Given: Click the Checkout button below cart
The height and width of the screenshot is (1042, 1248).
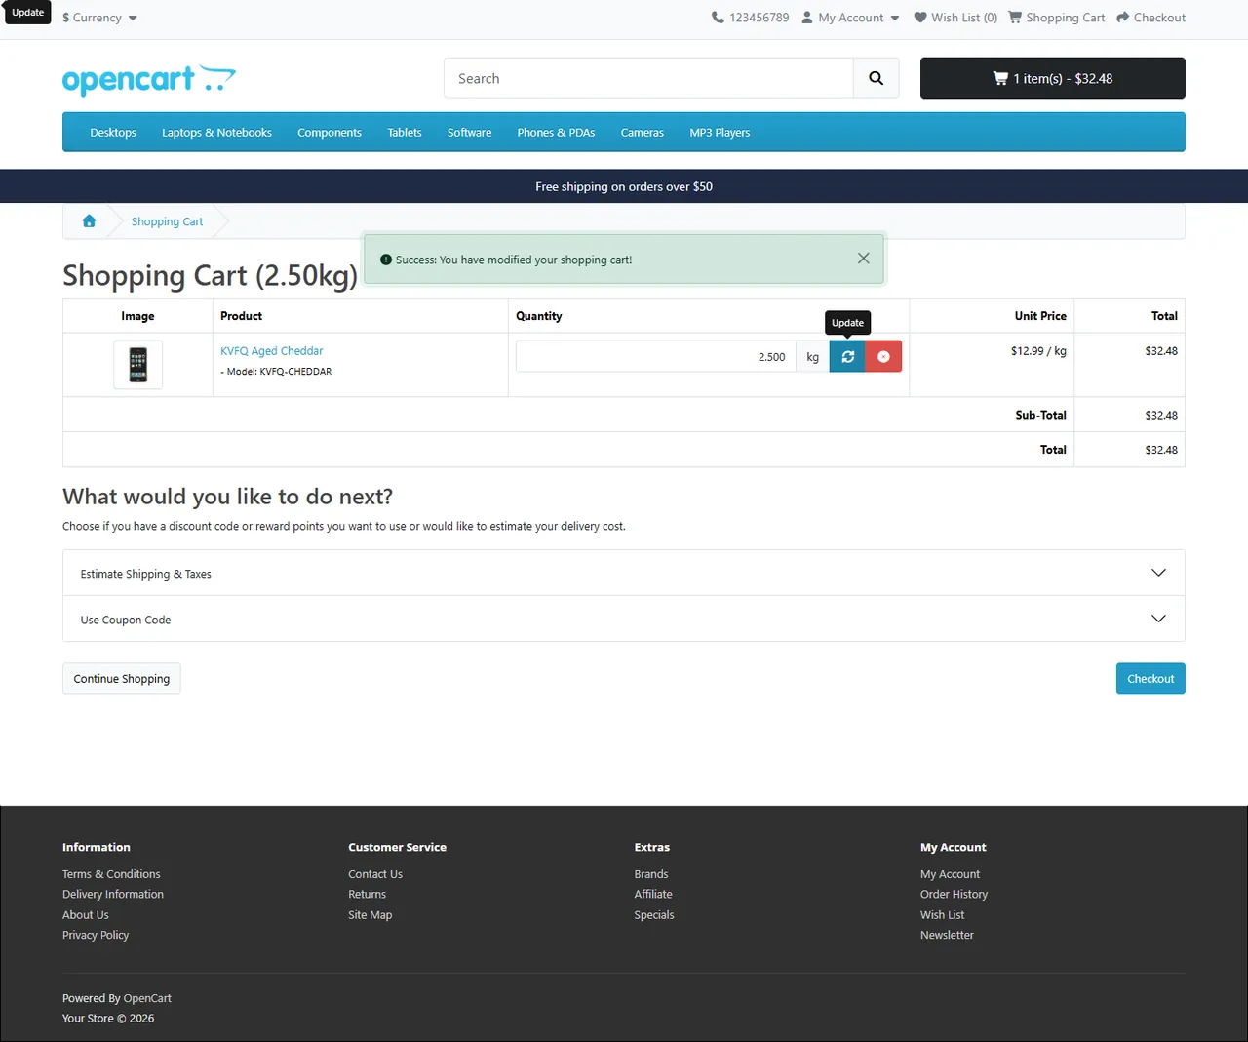Looking at the screenshot, I should pos(1150,679).
